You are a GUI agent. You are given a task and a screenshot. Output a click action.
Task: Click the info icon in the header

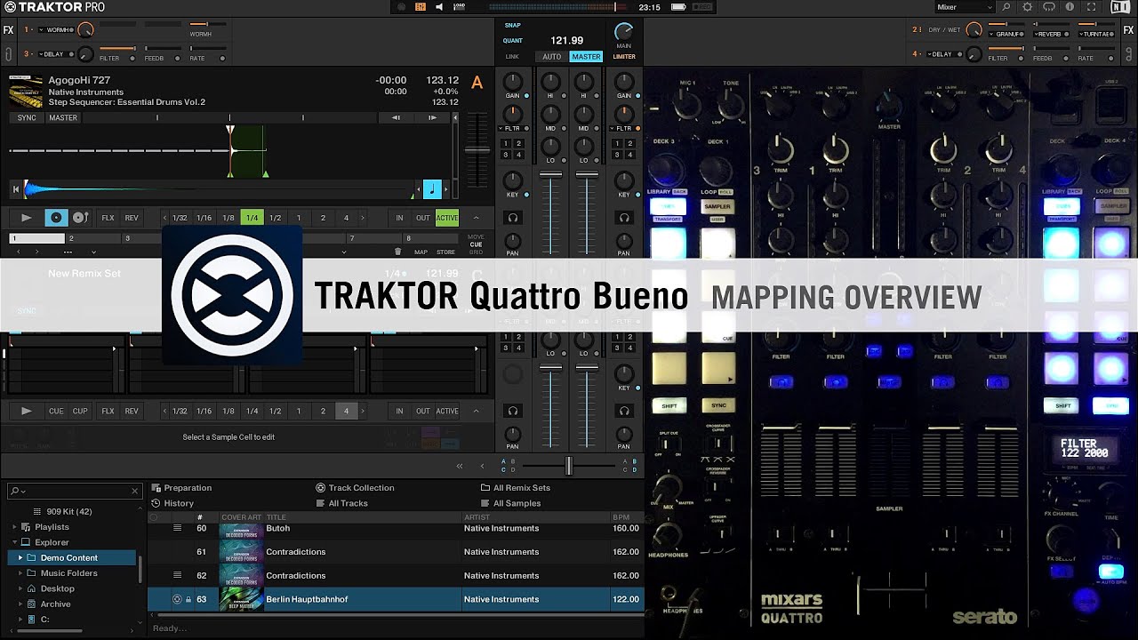click(1070, 7)
